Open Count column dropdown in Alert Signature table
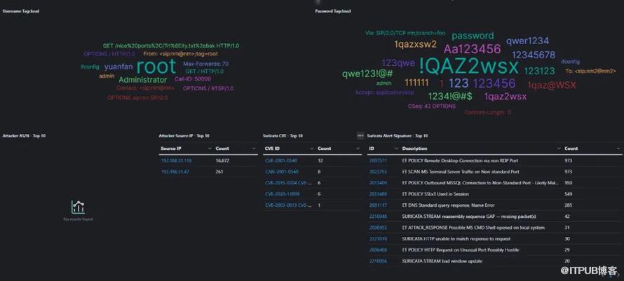The width and height of the screenshot is (624, 281). click(618, 149)
